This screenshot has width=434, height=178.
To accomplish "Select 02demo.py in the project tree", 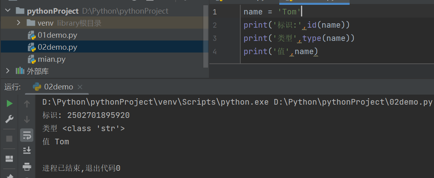I will (x=57, y=47).
